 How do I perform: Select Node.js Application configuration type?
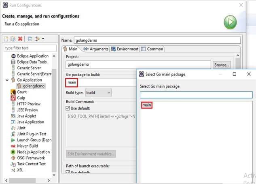(x=33, y=152)
